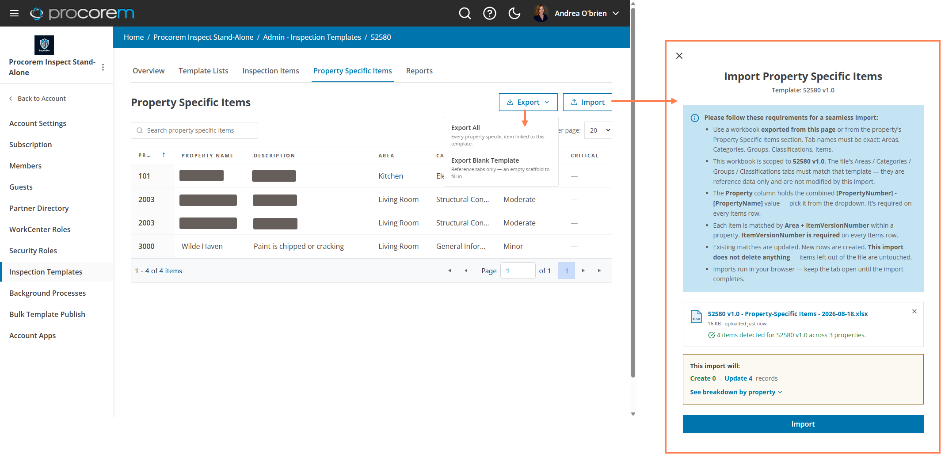Go to the last page

pyautogui.click(x=599, y=271)
